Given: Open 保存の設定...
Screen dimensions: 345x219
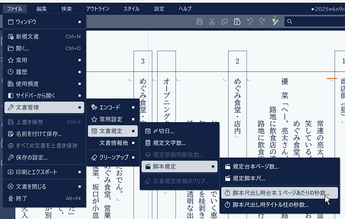Looking at the screenshot, I should [44, 157].
